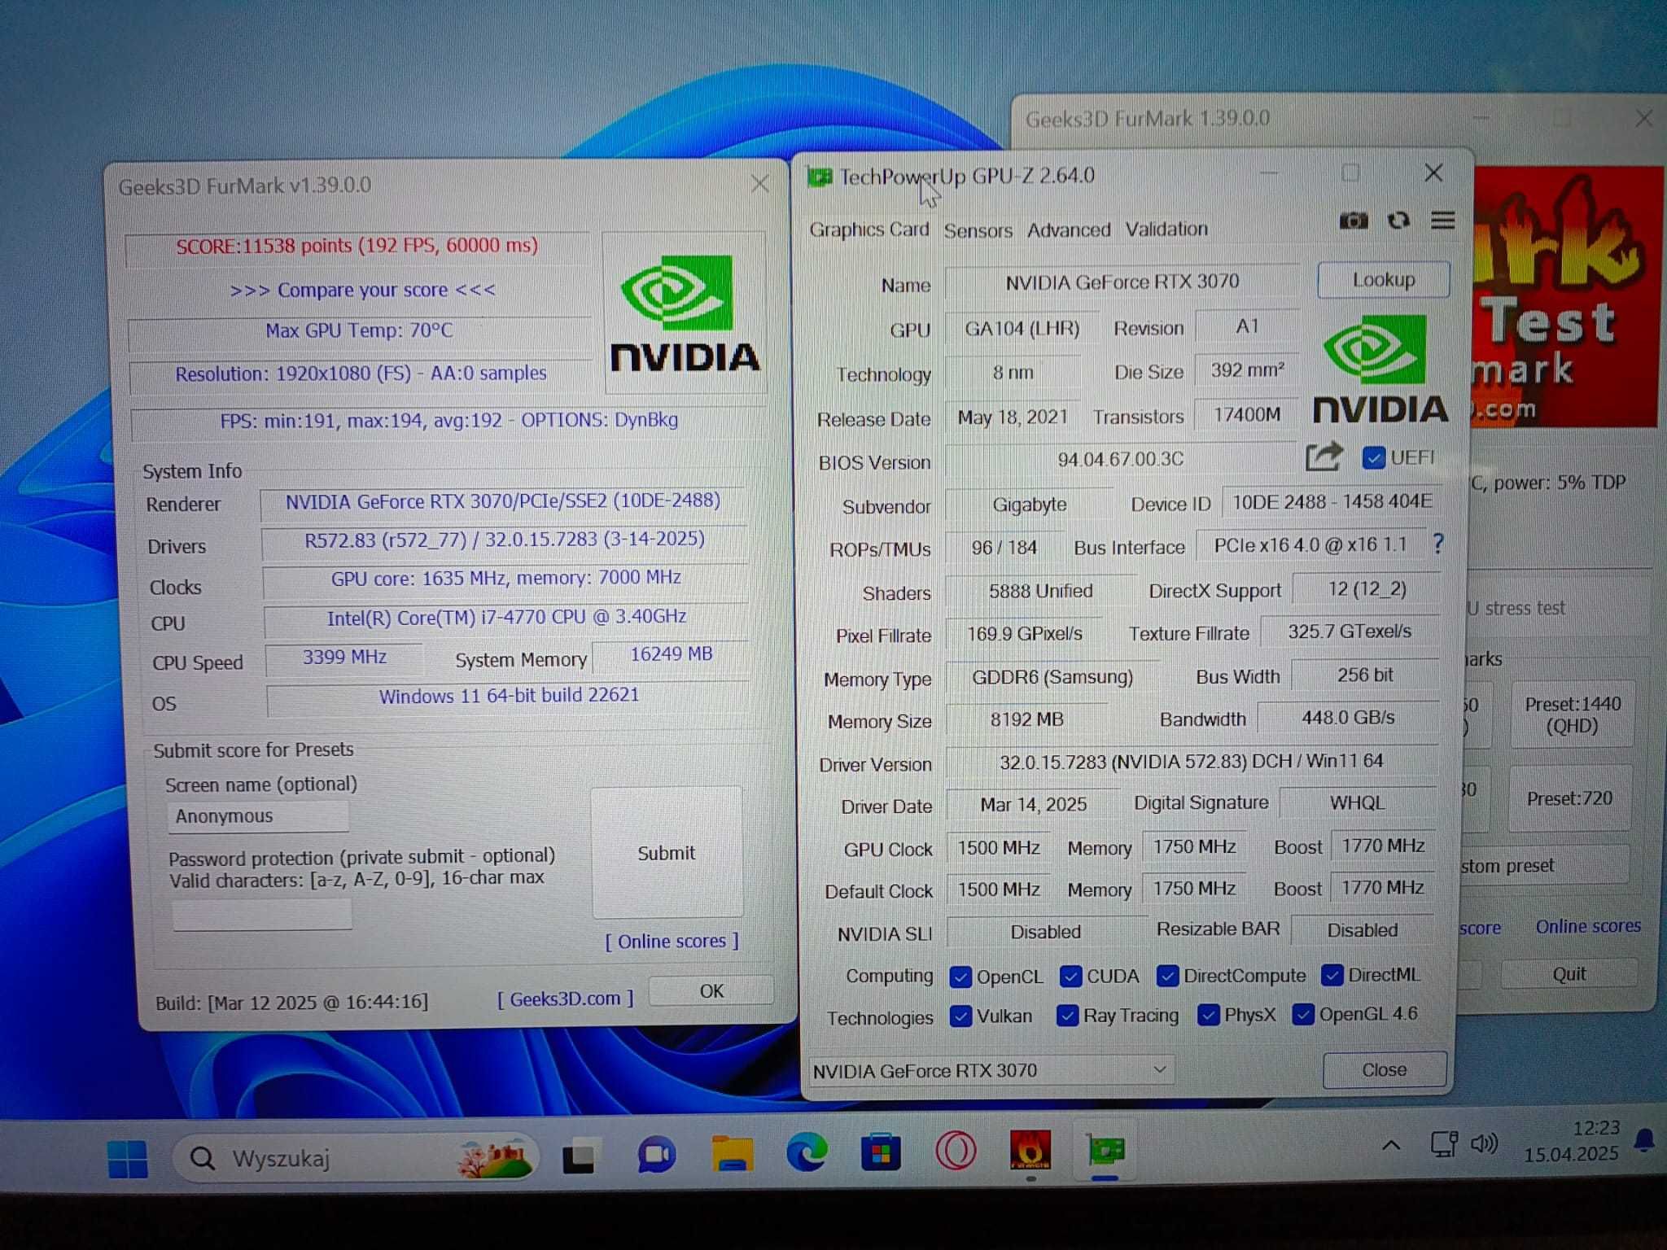The image size is (1667, 1250).
Task: Click the Submit score button
Action: tap(667, 853)
